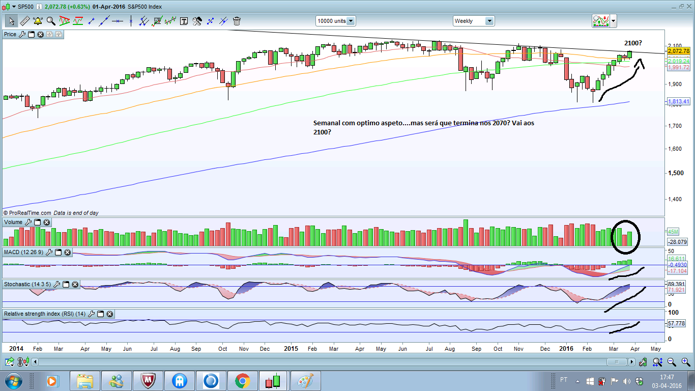Screen dimensions: 695x391
Task: Open the alert bell tool
Action: [x=38, y=21]
